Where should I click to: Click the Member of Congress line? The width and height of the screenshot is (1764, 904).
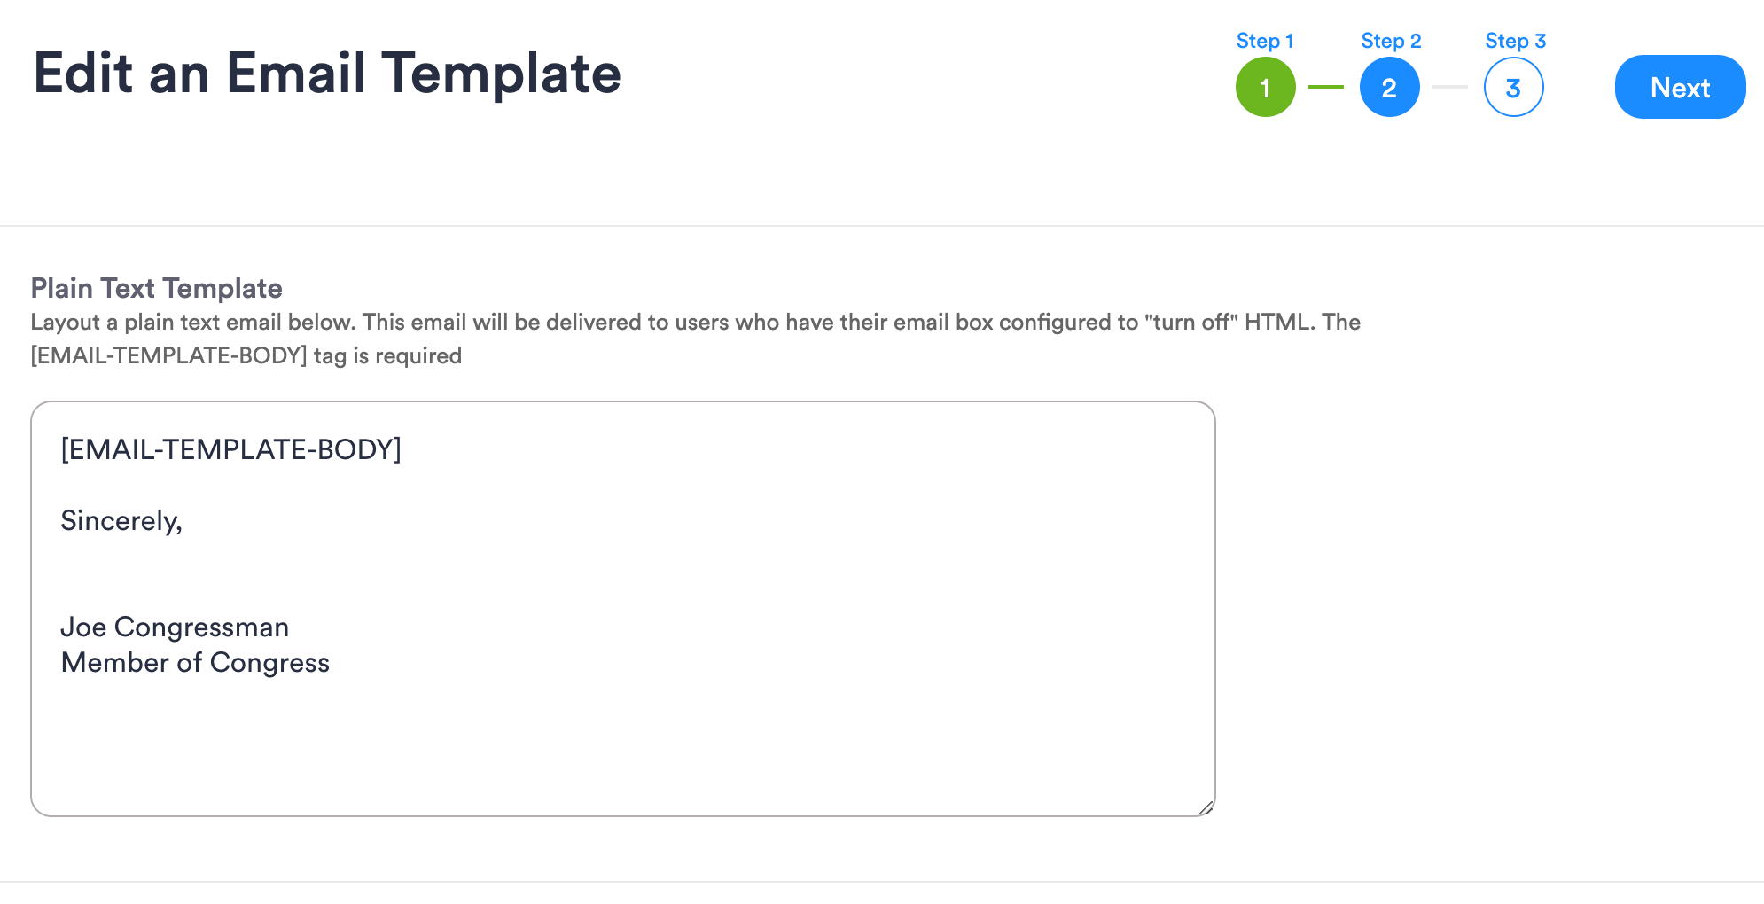[195, 662]
